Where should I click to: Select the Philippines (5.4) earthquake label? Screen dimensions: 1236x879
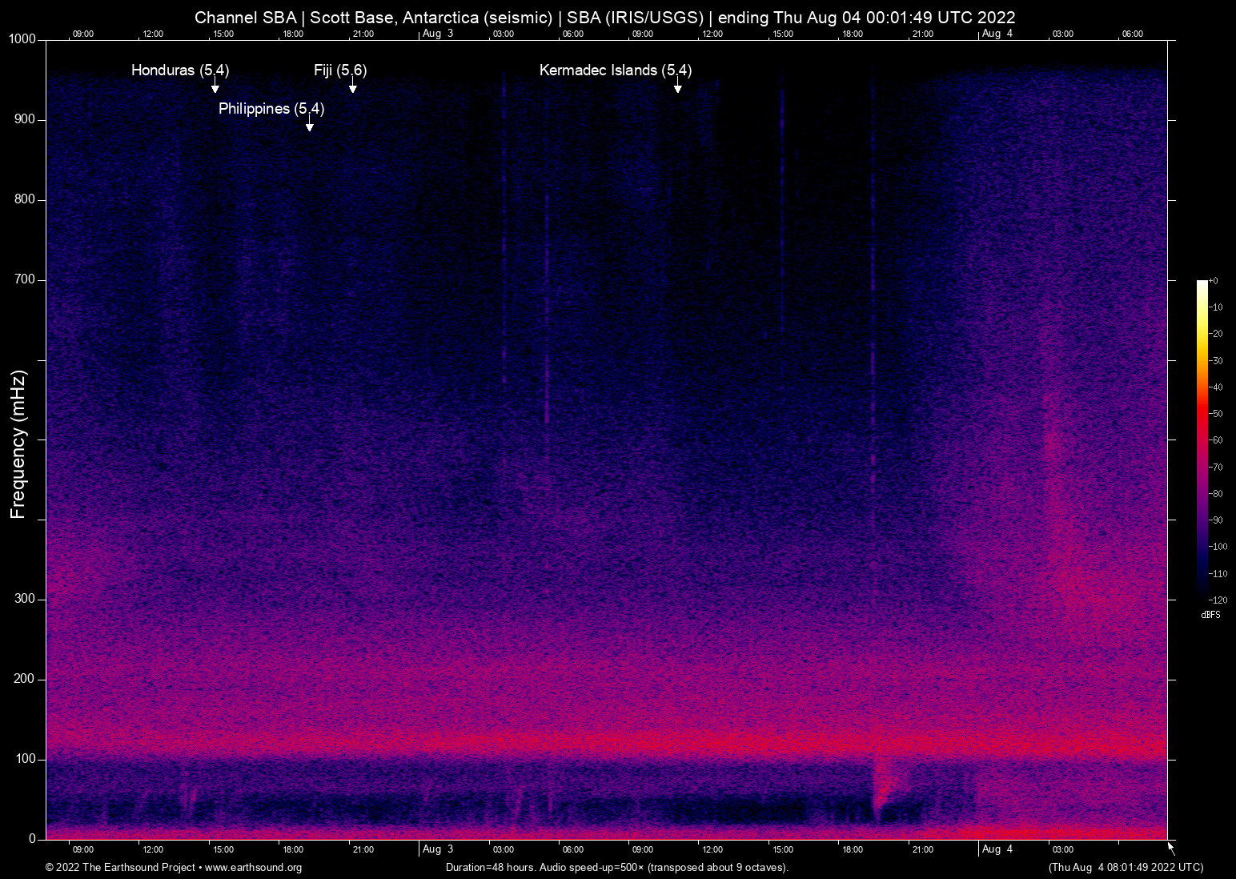271,109
